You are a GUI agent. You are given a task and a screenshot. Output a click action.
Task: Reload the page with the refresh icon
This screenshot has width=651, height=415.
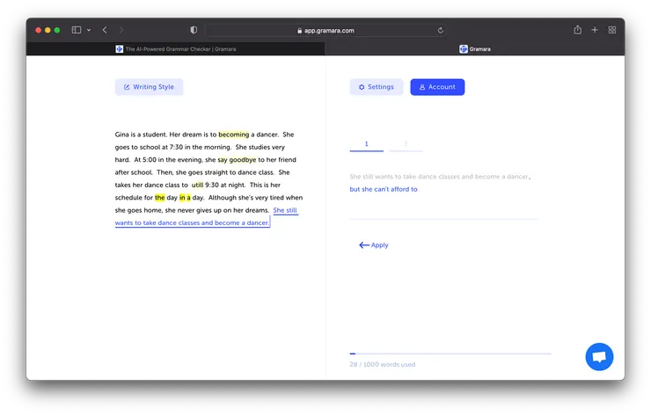[441, 30]
